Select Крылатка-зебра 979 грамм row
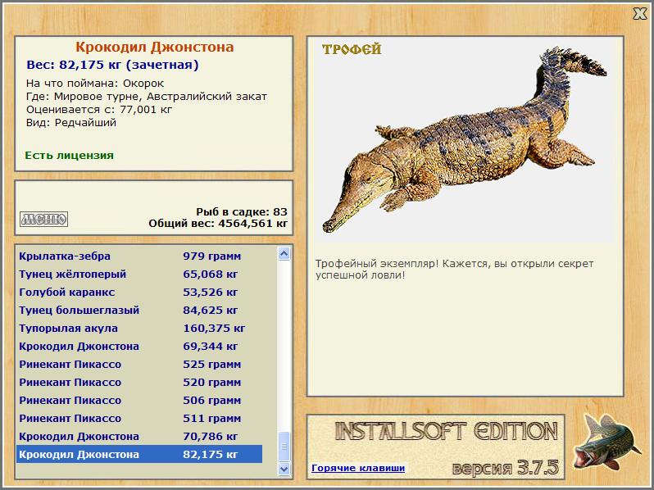 pyautogui.click(x=139, y=256)
